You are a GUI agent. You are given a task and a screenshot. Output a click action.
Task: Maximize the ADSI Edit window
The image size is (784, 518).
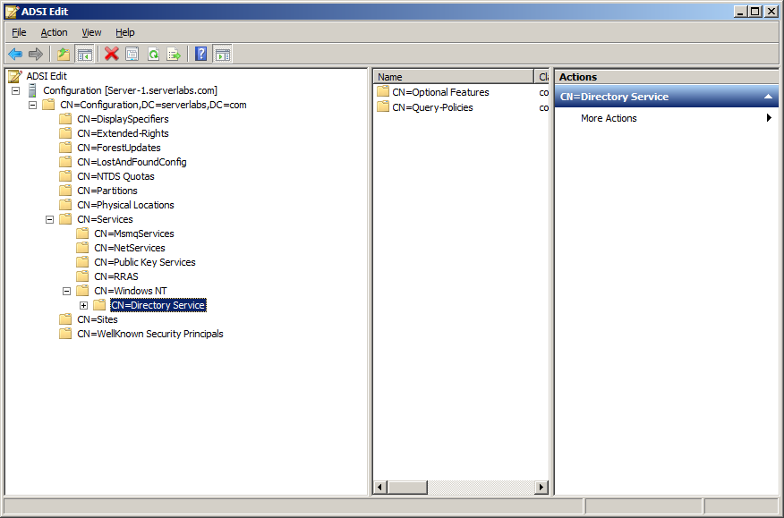[x=756, y=12]
